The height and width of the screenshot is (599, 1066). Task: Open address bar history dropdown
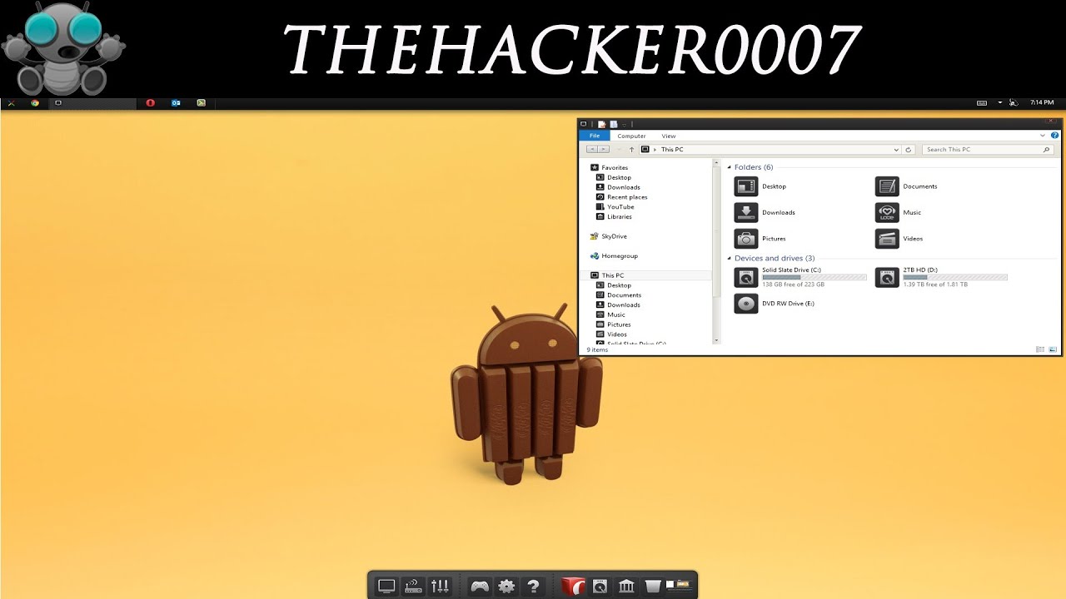896,150
